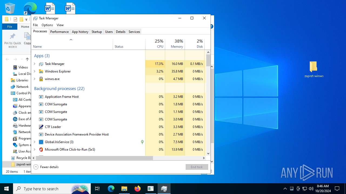Sort by the Status column header
346x194 pixels.
[x=129, y=44]
